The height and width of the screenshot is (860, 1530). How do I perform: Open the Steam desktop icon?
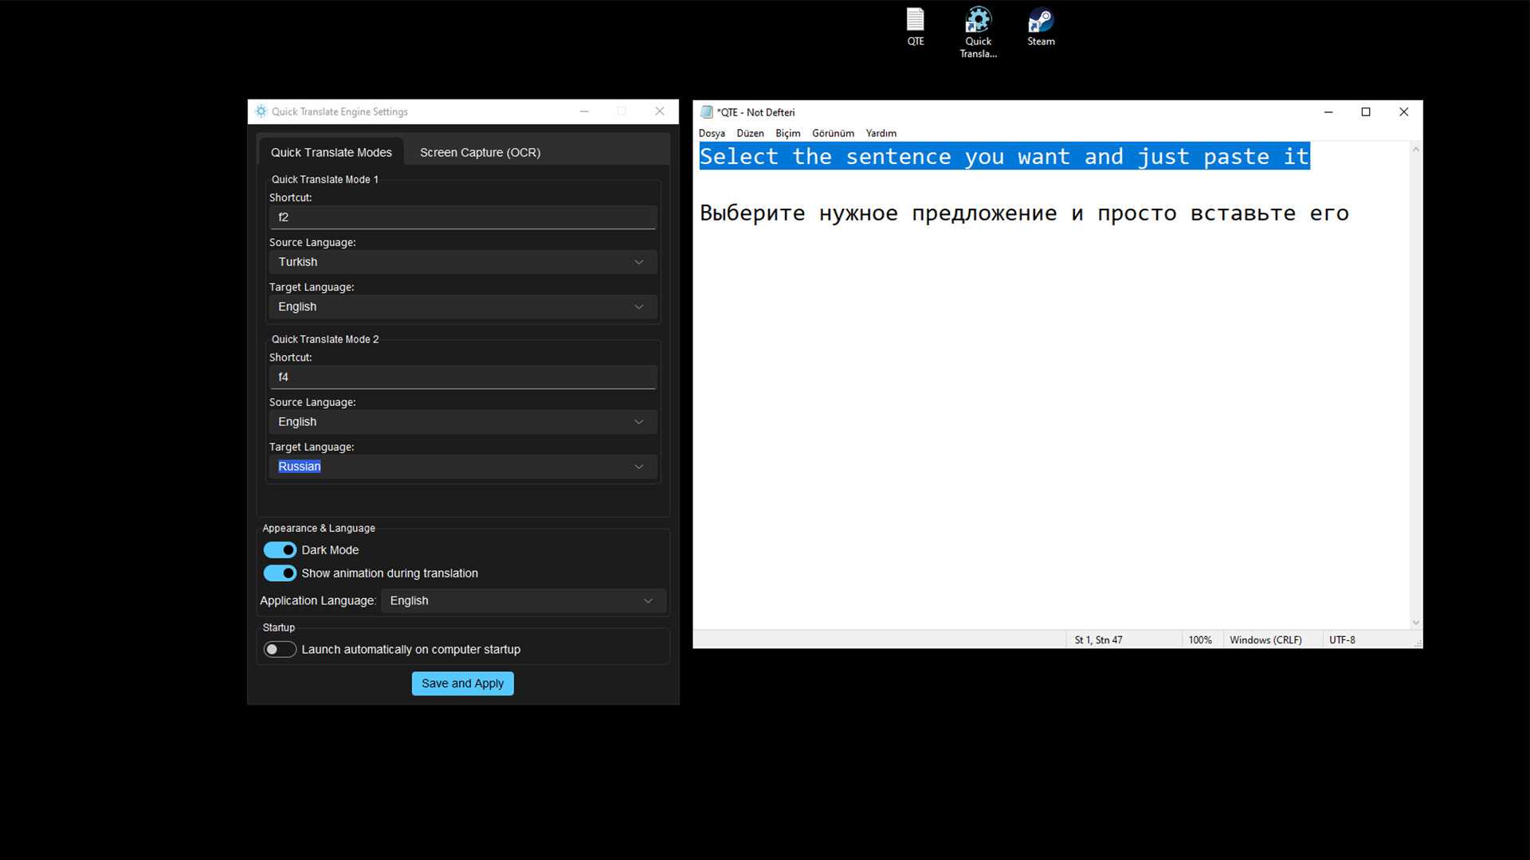(1041, 27)
